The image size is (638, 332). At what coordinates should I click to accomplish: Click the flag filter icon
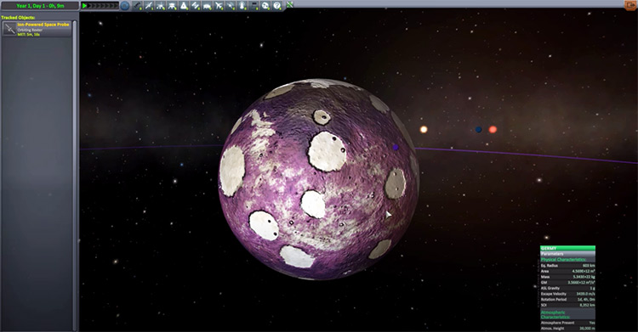click(x=254, y=6)
